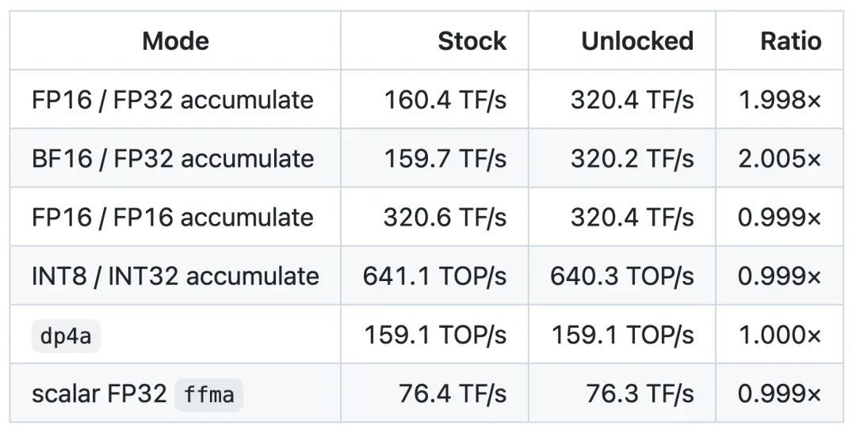Click the ffma code label

tap(209, 394)
